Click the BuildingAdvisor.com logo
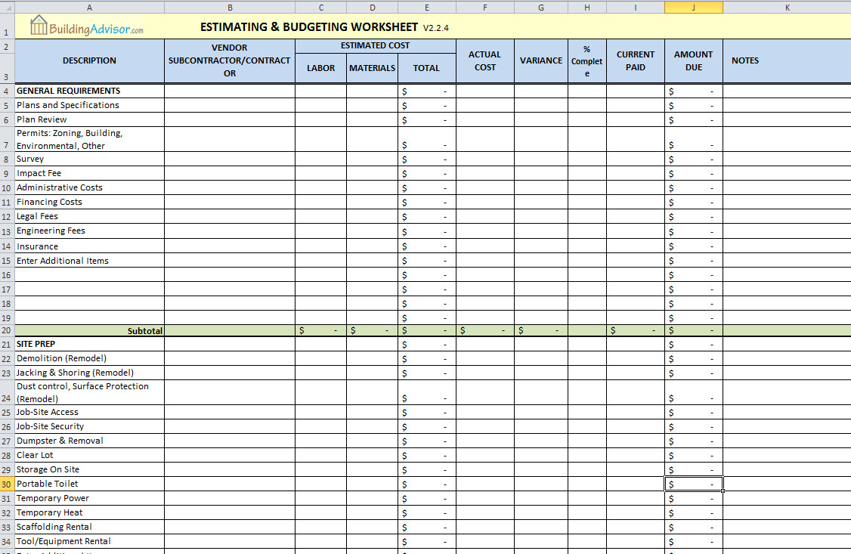851x554 pixels. coord(87,26)
